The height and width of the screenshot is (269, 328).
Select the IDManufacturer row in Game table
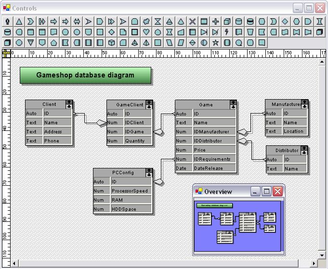(x=214, y=131)
